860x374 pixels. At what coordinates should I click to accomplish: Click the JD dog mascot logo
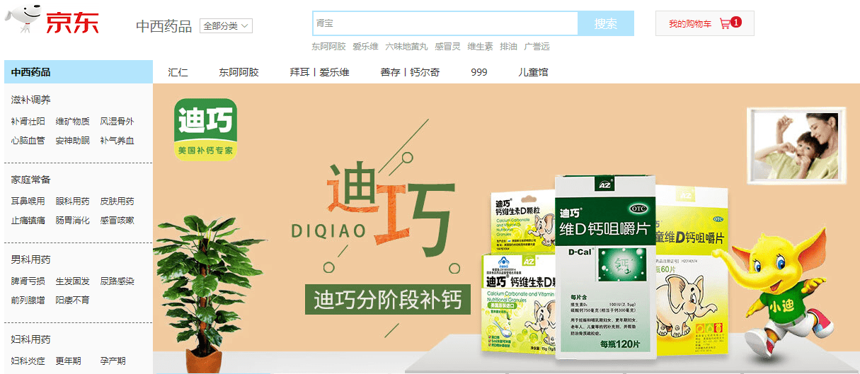23,19
